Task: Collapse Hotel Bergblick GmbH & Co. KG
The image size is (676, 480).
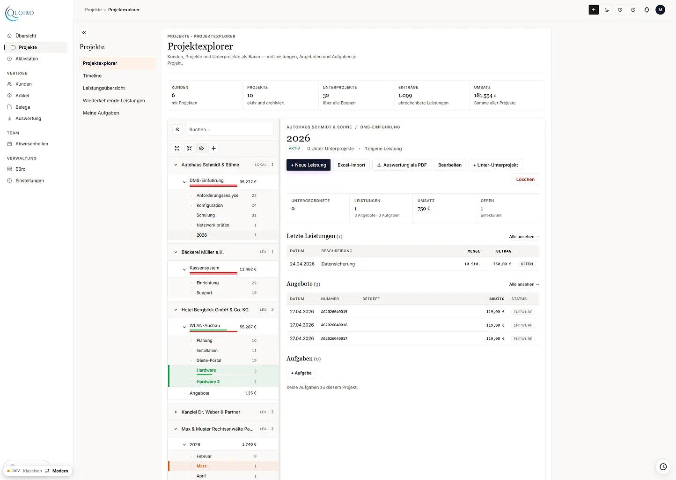Action: [x=176, y=310]
